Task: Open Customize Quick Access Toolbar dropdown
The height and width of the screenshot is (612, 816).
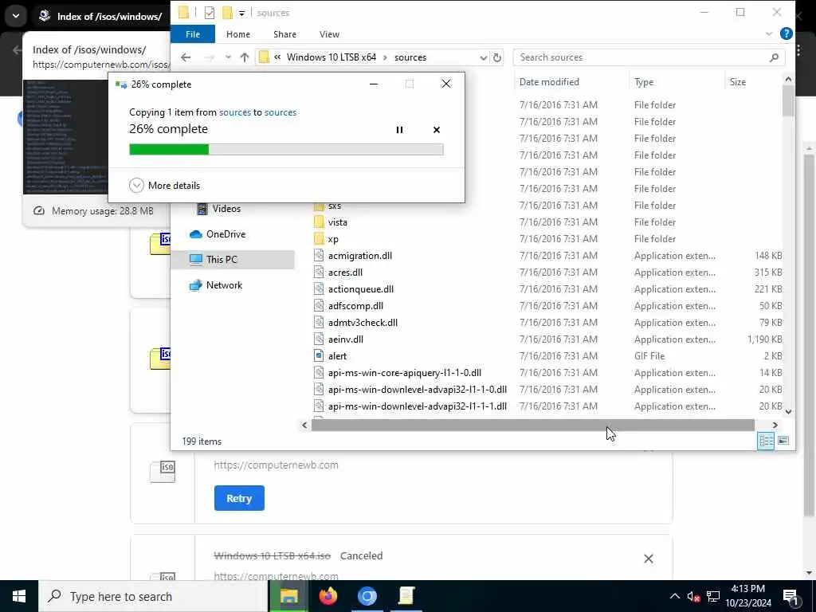Action: pyautogui.click(x=241, y=13)
